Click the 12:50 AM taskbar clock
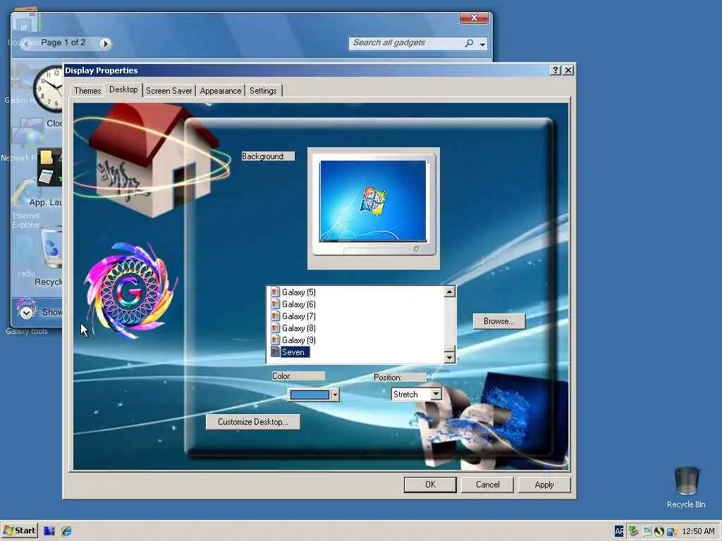 tap(698, 531)
